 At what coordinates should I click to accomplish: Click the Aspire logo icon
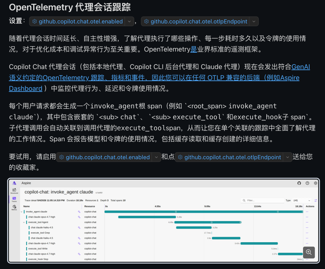point(14,183)
